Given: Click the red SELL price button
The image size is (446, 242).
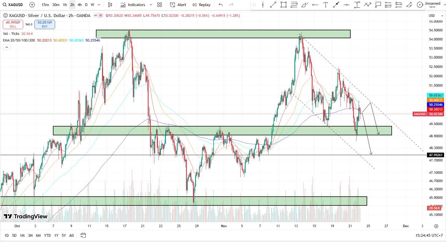Looking at the screenshot, I should tap(13, 24).
